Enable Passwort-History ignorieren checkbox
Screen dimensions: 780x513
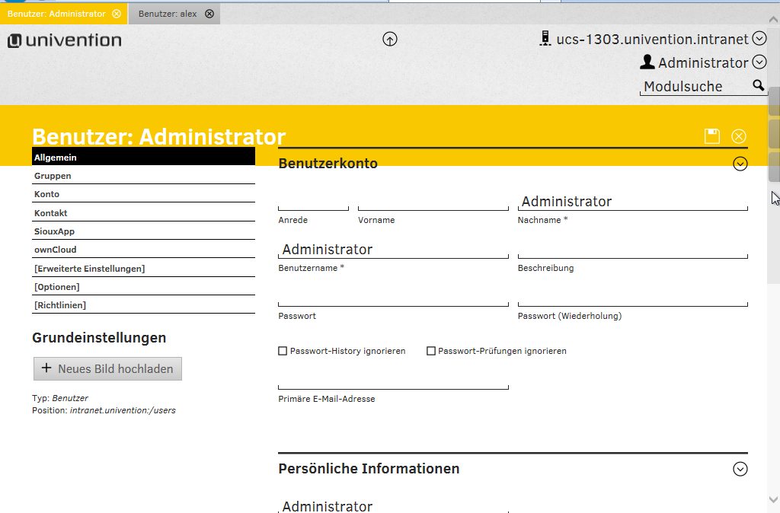click(x=283, y=351)
